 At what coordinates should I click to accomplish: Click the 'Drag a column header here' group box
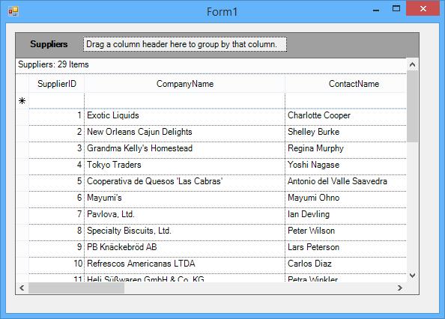[185, 44]
